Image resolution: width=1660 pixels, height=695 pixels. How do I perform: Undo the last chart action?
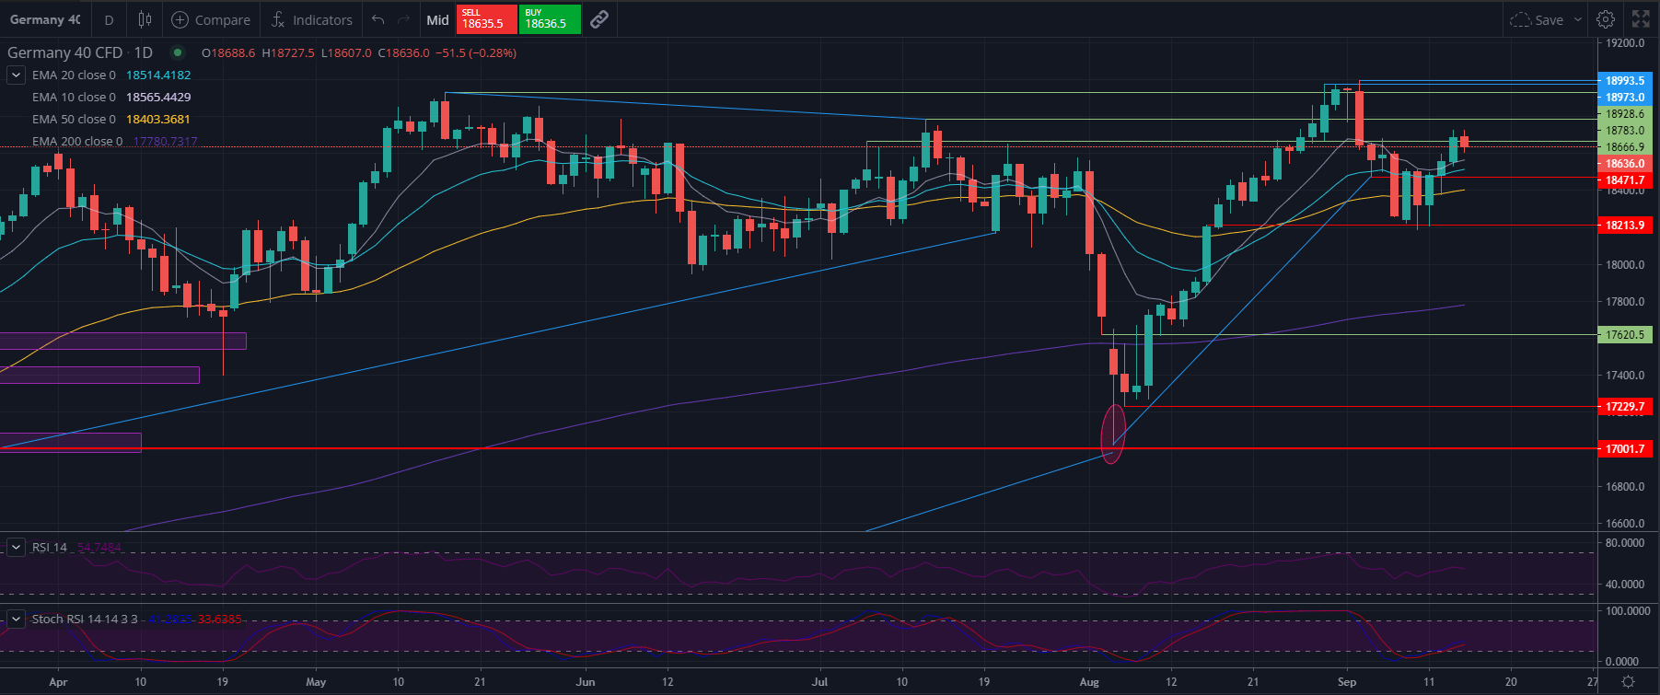click(x=377, y=19)
